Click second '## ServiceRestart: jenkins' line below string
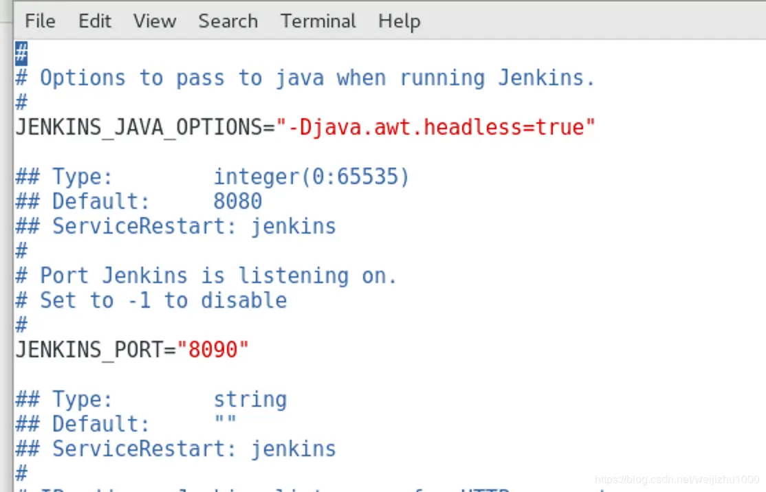 coord(176,449)
